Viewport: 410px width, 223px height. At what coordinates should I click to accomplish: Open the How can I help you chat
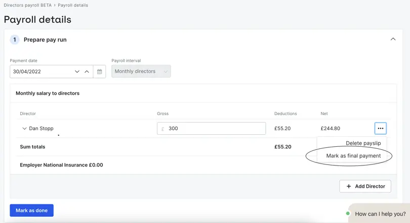(380, 214)
